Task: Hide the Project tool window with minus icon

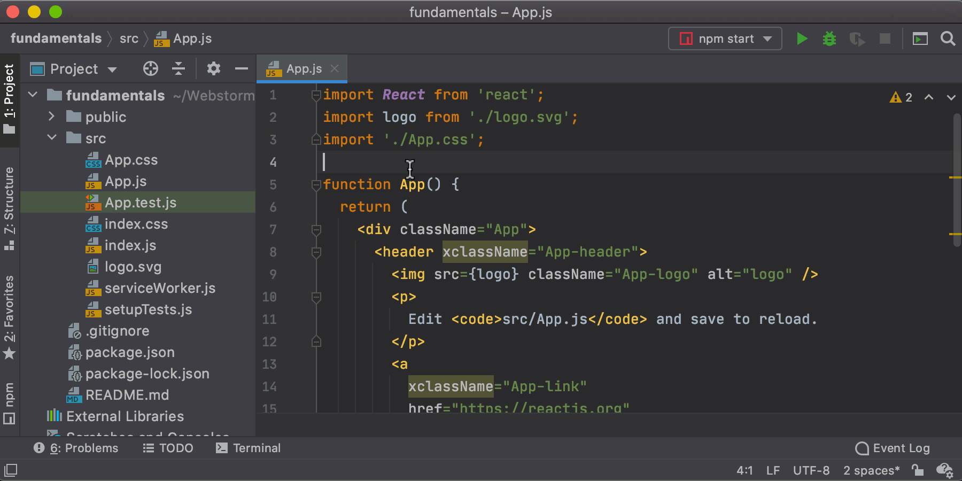Action: 241,68
